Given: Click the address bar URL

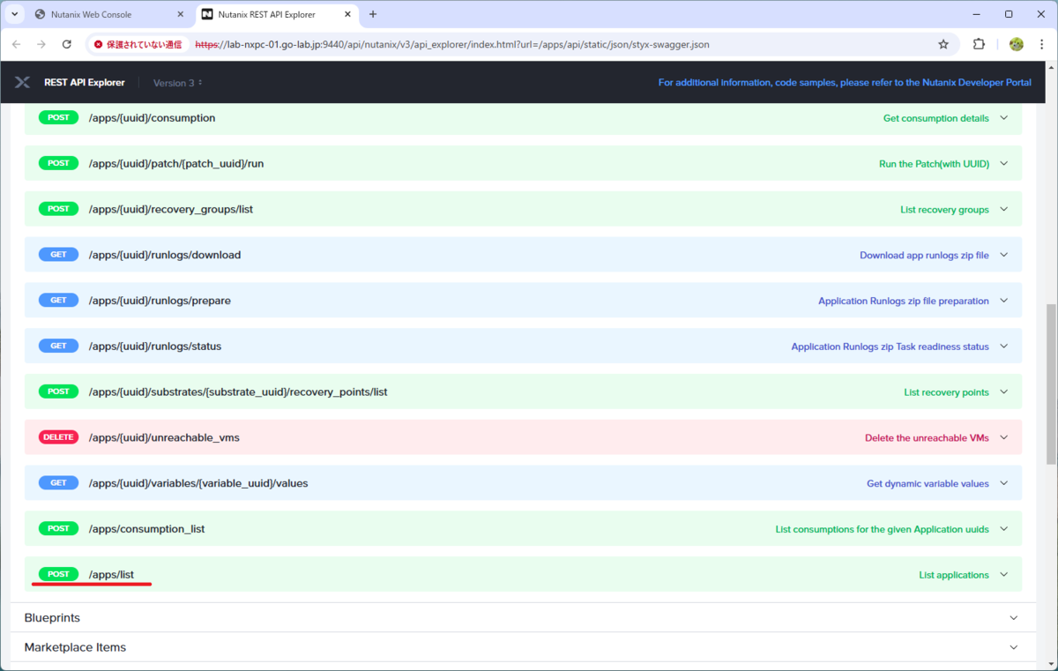Looking at the screenshot, I should pos(452,44).
